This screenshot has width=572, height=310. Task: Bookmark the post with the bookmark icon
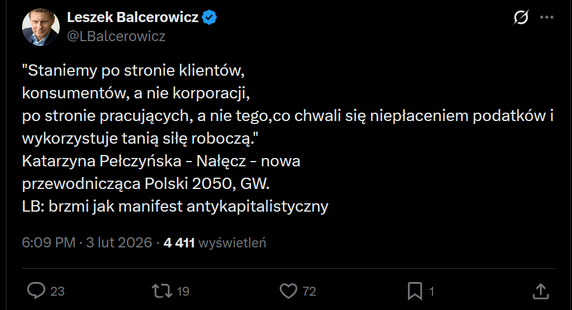pyautogui.click(x=415, y=290)
